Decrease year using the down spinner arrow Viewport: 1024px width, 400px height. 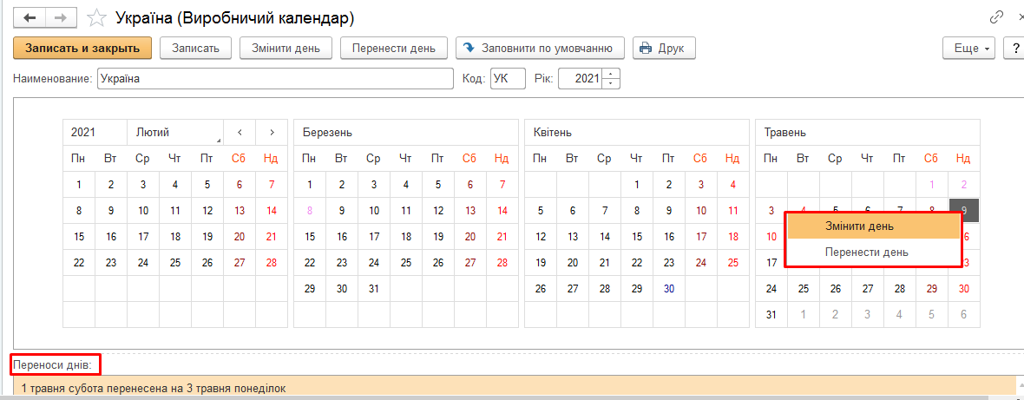tap(612, 83)
